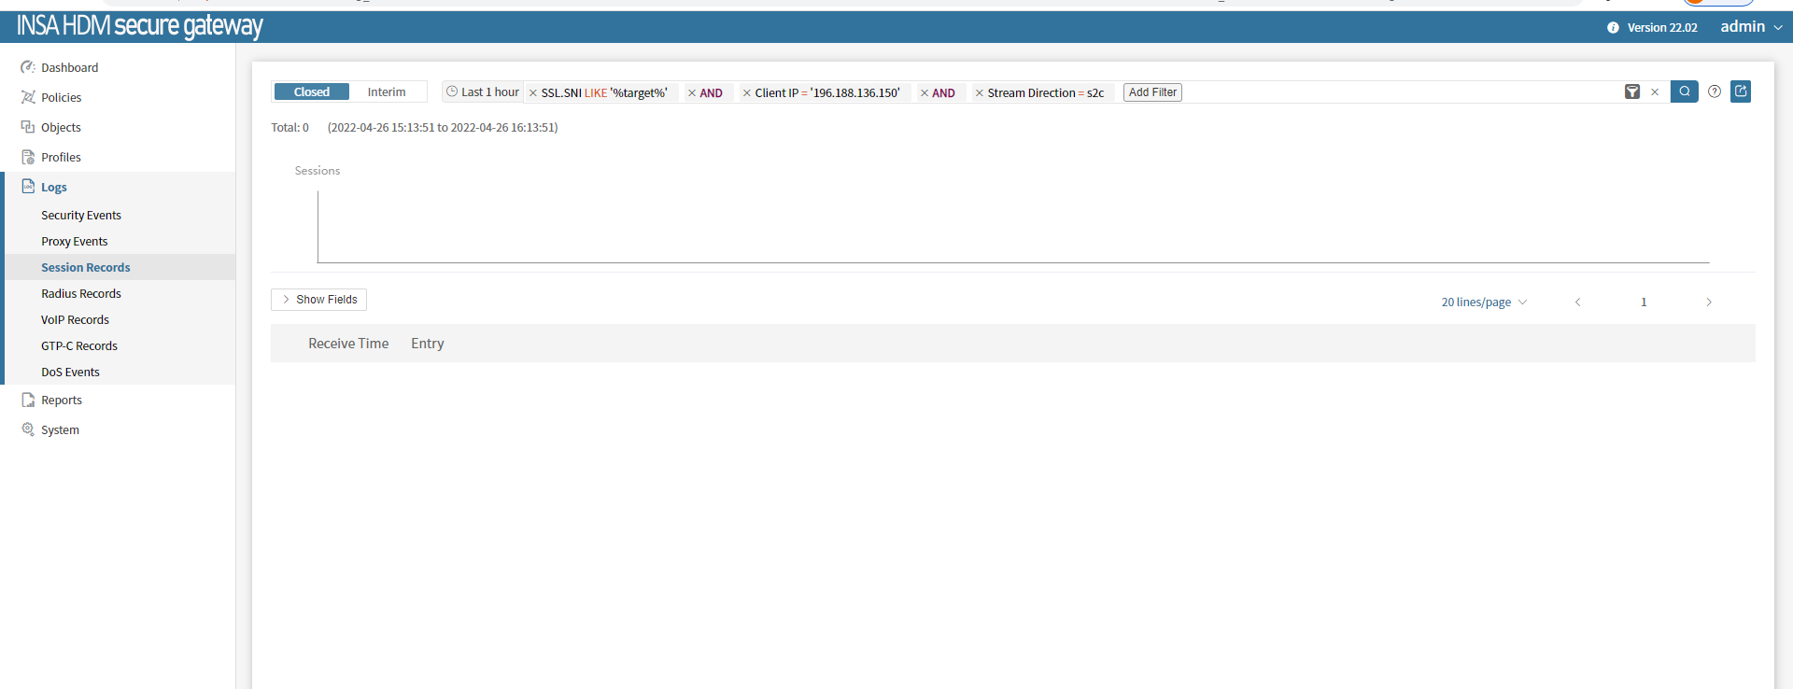
Task: Click the funnel filter icon
Action: point(1631,91)
